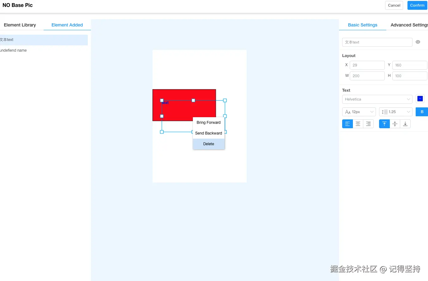This screenshot has height=281, width=428.
Task: Switch to Element Added tab
Action: [67, 25]
